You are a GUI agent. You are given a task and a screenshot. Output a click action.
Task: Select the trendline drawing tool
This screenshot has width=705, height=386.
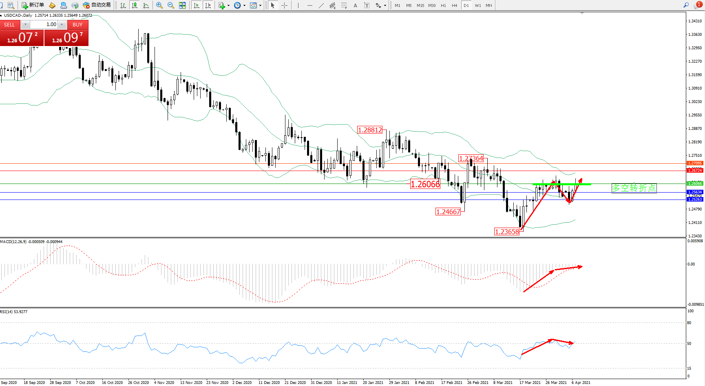click(x=321, y=5)
